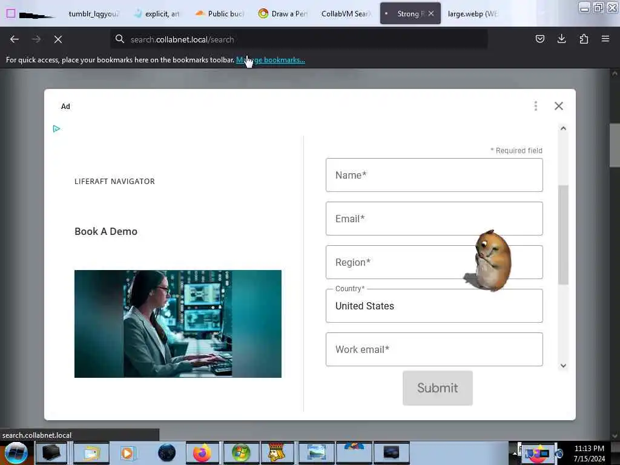Screen dimensions: 620x465
Task: Show hidden system tray icons
Action: tap(515, 453)
